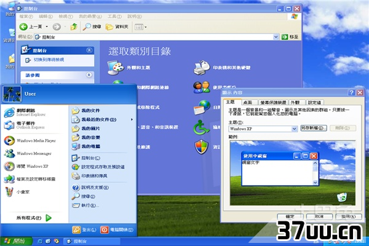Open 設定程式存取及預設值 in Start menu
Image resolution: width=369 pixels, height=246 pixels.
tap(98, 167)
